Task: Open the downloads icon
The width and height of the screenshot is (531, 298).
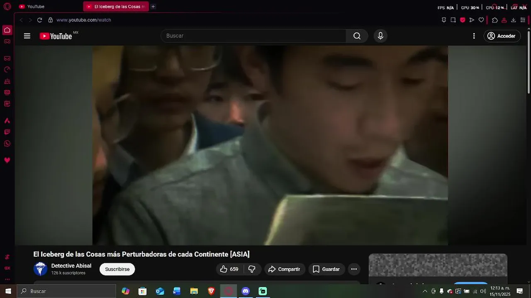Action: tap(513, 20)
